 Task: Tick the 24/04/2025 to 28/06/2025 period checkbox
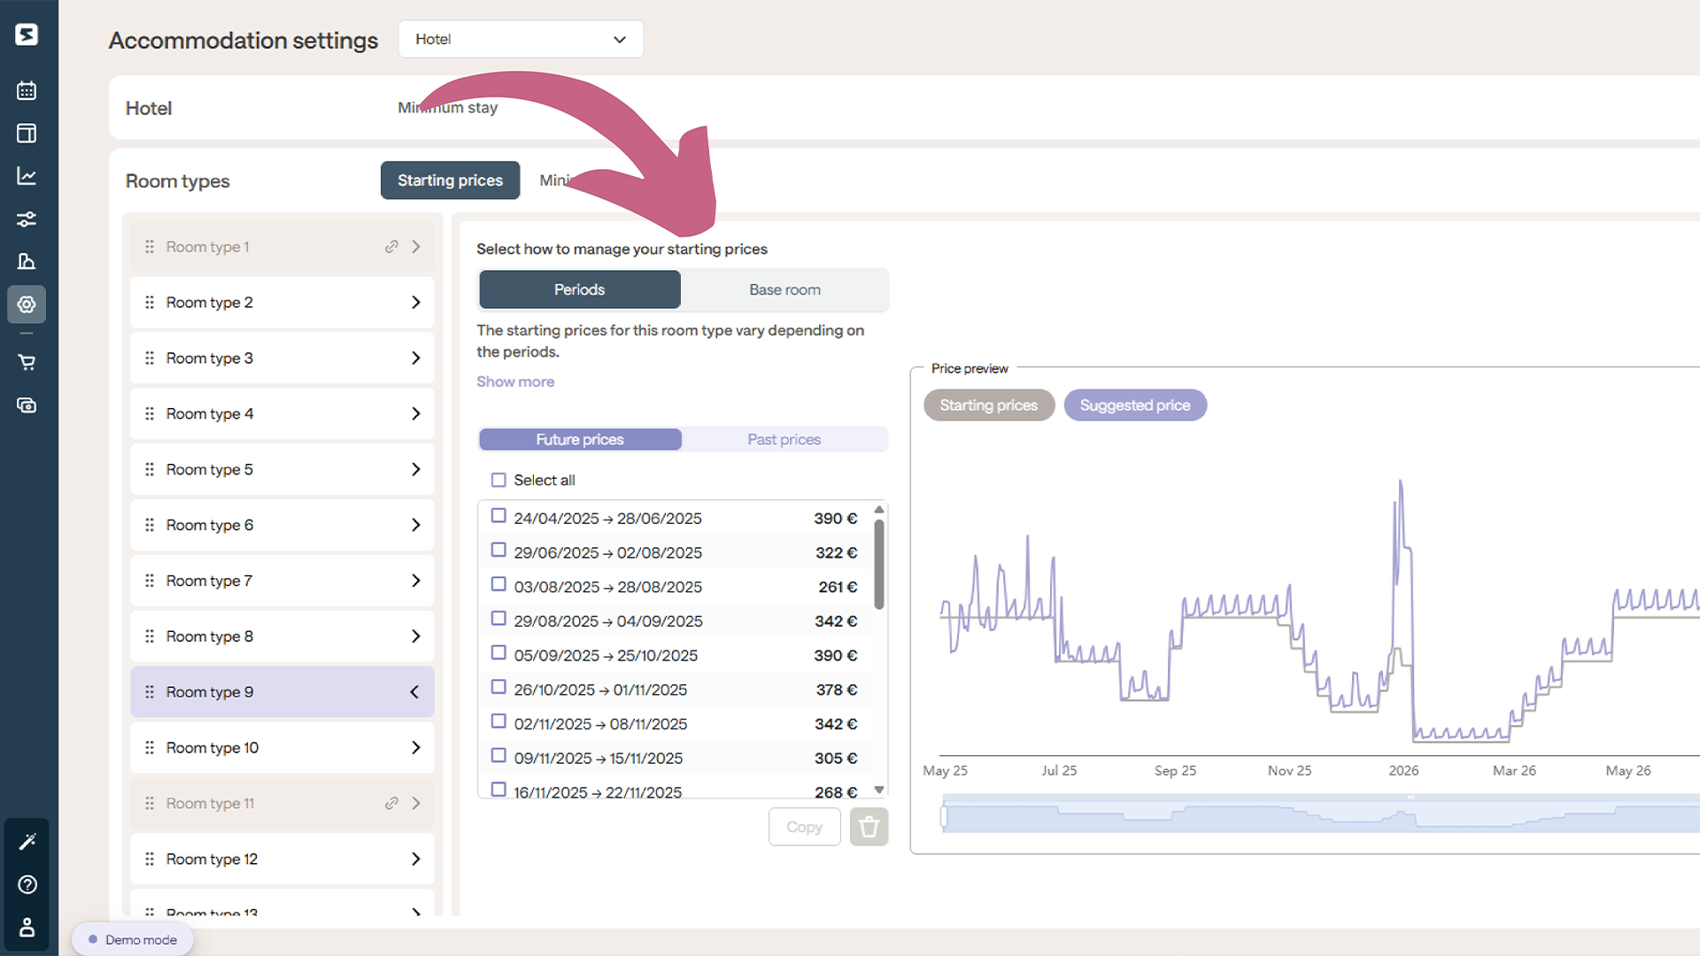(x=498, y=516)
